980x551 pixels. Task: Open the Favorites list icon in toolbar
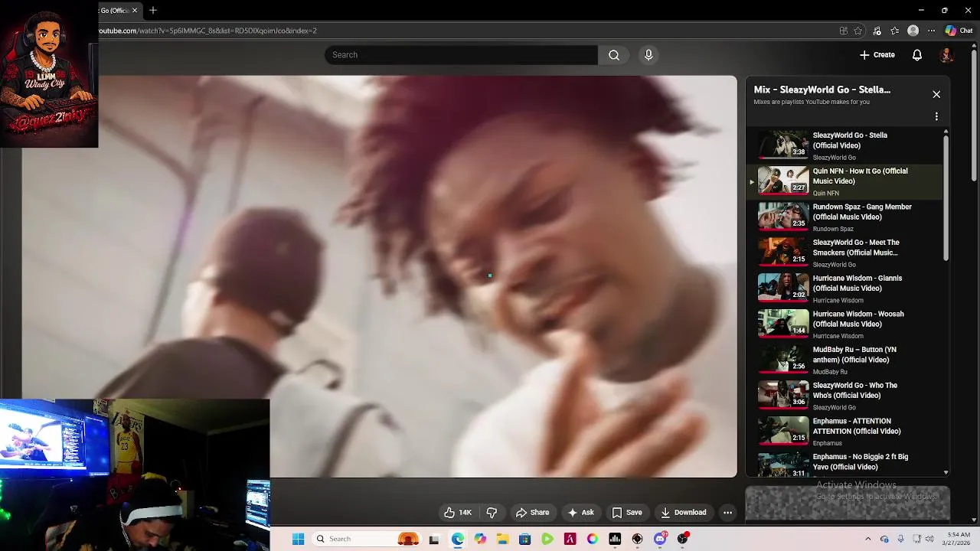click(895, 31)
